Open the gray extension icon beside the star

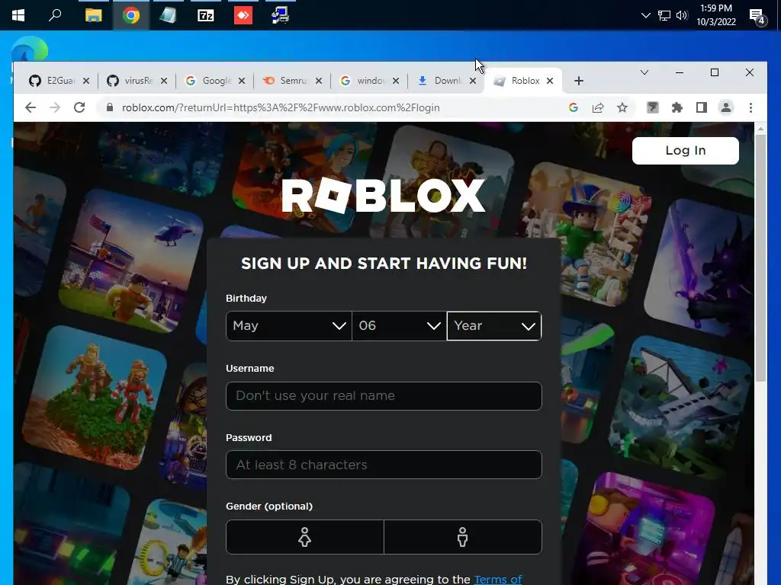pyautogui.click(x=653, y=107)
